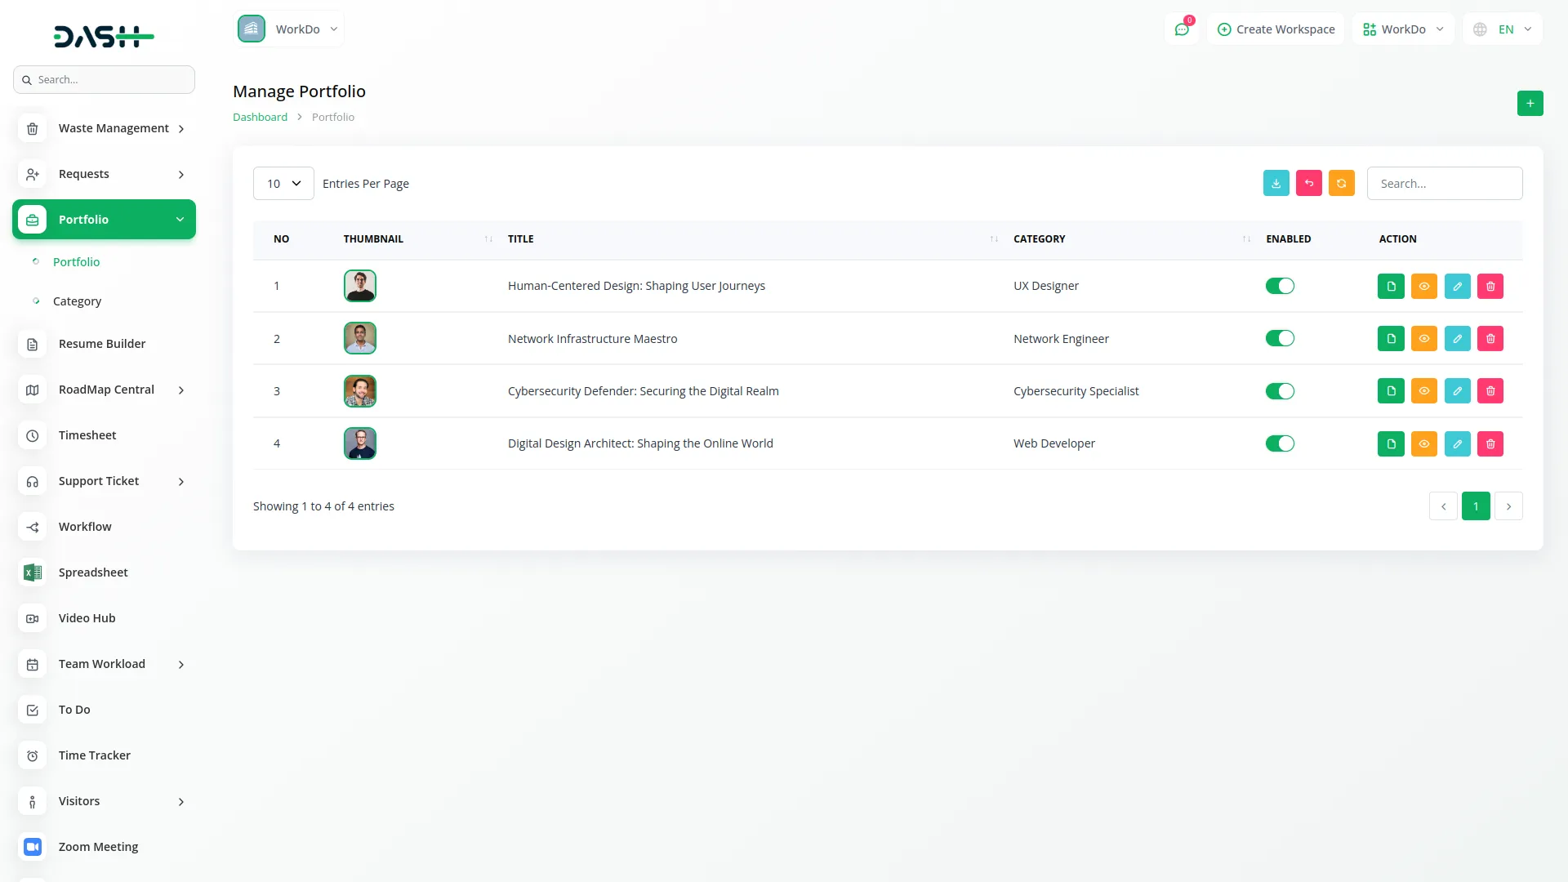Open the Resume Builder section
Image resolution: width=1568 pixels, height=882 pixels.
click(x=102, y=344)
